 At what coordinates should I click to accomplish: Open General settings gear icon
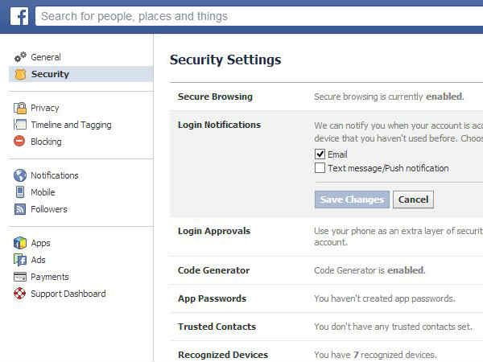[20, 57]
